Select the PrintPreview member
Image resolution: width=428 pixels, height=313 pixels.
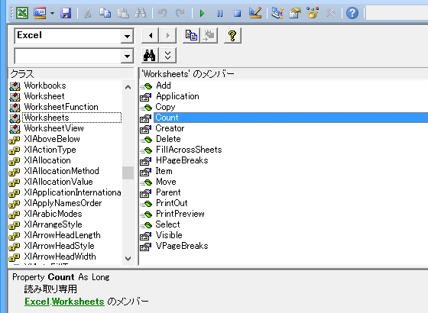click(180, 214)
